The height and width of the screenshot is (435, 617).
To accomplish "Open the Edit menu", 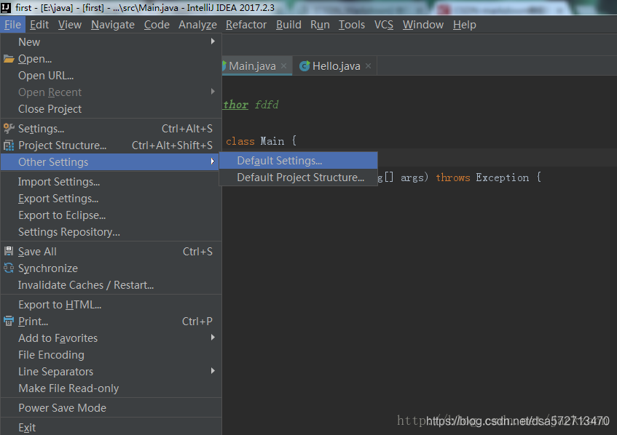I will (39, 25).
